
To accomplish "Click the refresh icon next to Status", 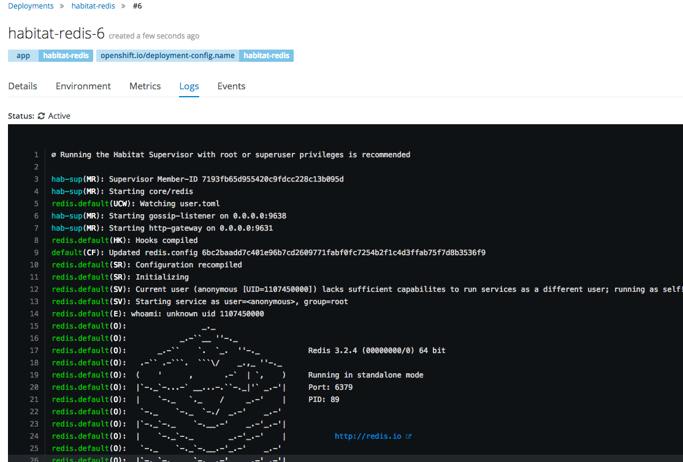I will click(40, 116).
